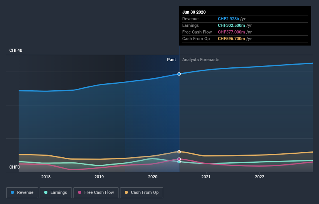Click the CHF377.000m free cash flow value

tap(231, 32)
